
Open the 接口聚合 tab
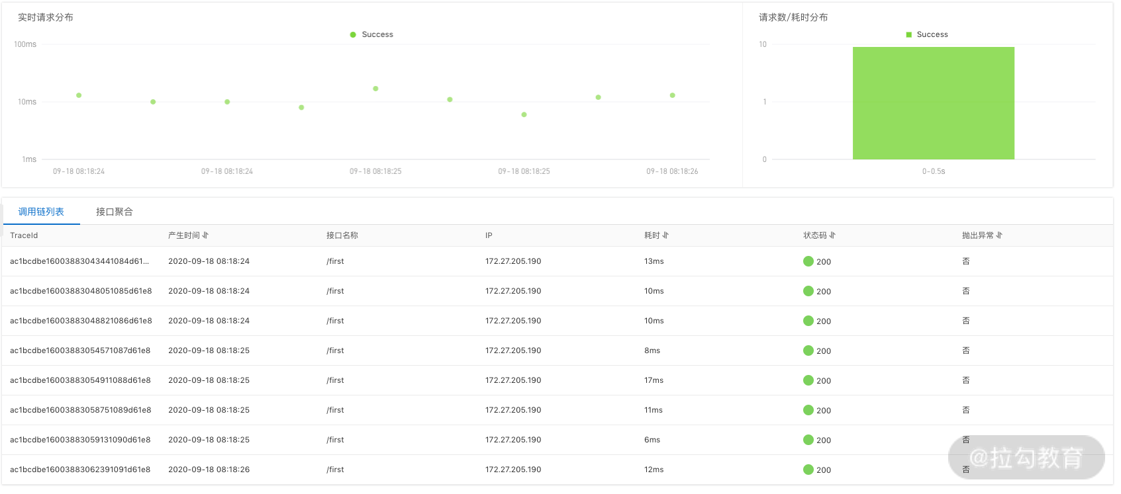115,212
